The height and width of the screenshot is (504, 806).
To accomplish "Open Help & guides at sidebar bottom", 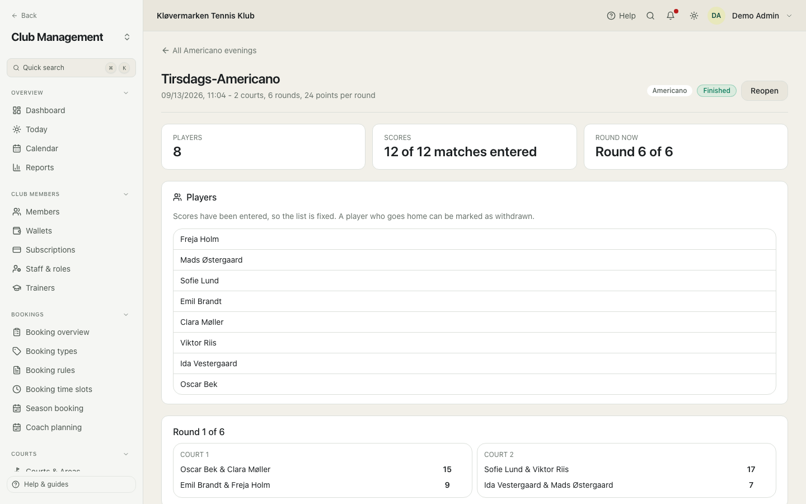I will 71,484.
